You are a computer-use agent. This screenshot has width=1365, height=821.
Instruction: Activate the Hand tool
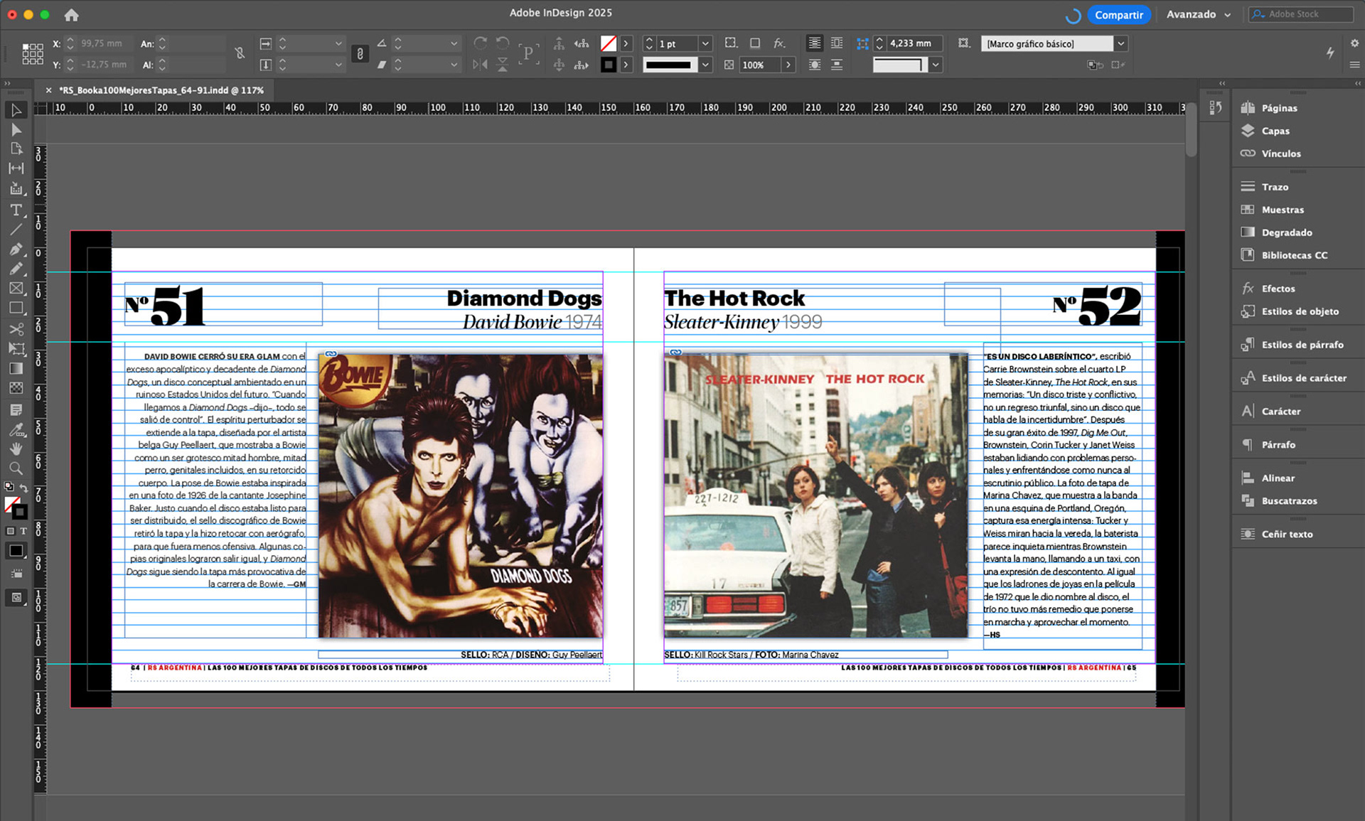(x=16, y=449)
